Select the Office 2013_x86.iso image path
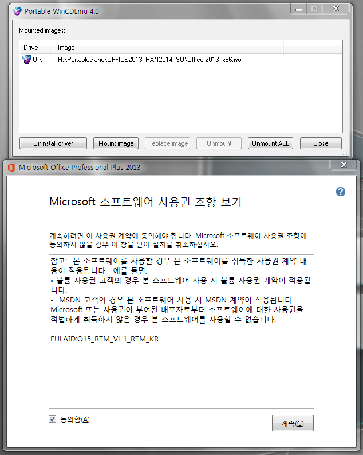This screenshot has height=455, width=363. coord(149,60)
